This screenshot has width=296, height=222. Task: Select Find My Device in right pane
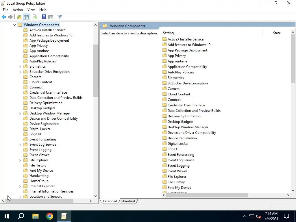[179, 187]
